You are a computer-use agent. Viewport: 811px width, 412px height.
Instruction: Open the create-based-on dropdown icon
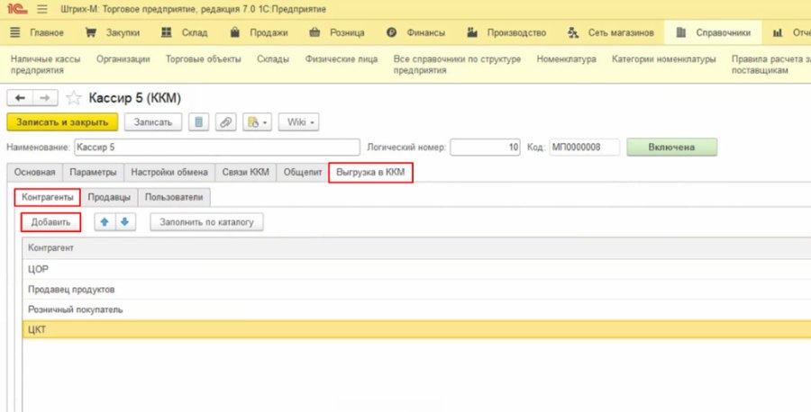point(257,122)
